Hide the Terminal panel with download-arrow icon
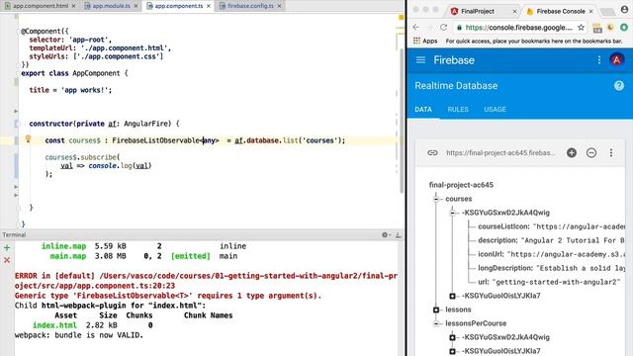Image resolution: width=633 pixels, height=356 pixels. point(398,234)
